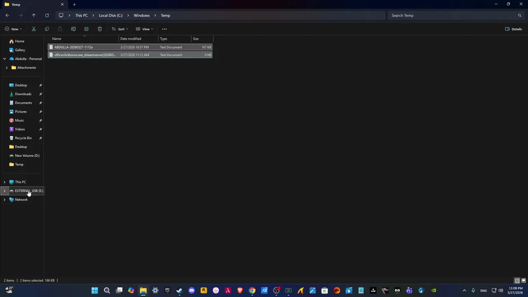Click Temp in the address bar
Image resolution: width=528 pixels, height=297 pixels.
tap(165, 15)
